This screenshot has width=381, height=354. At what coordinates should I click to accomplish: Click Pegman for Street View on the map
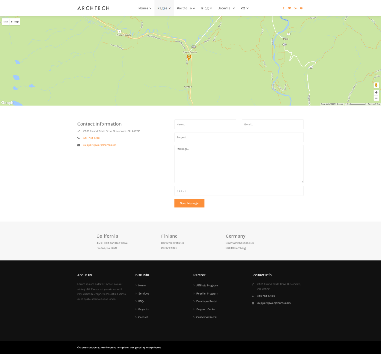[x=376, y=85]
